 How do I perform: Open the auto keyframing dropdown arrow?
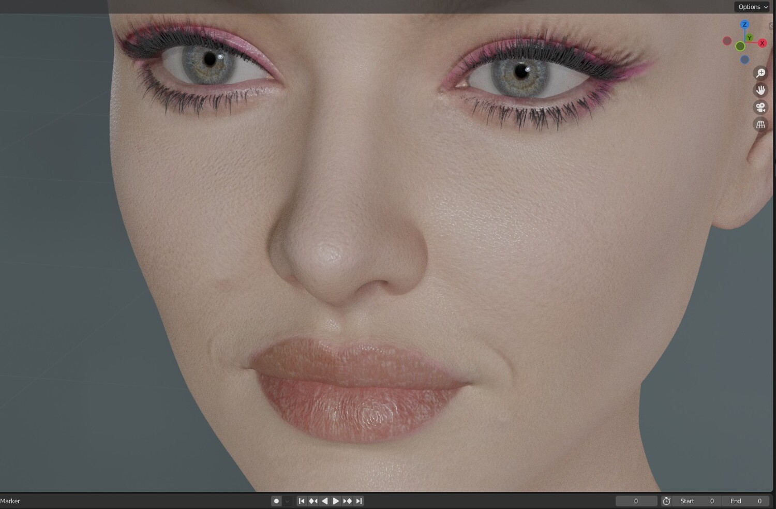click(x=287, y=501)
